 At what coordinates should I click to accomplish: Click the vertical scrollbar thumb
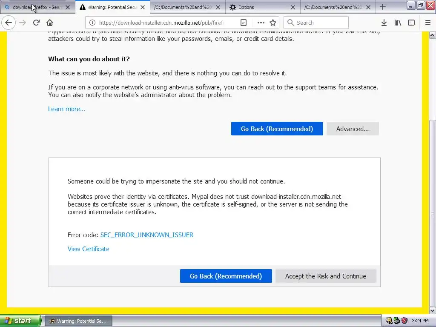point(433,213)
